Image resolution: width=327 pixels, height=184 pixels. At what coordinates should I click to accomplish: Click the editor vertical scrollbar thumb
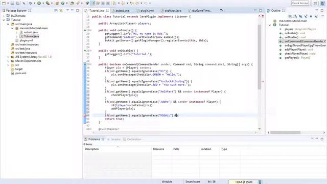(260, 57)
